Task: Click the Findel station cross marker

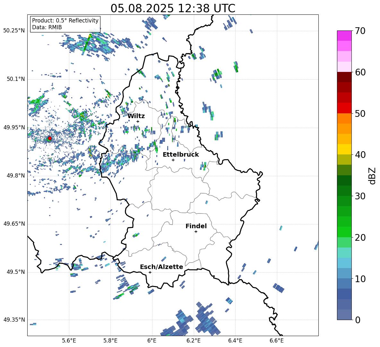Action: click(x=196, y=232)
